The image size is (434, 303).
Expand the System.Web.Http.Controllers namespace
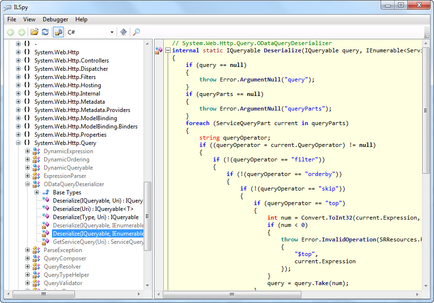click(x=18, y=61)
